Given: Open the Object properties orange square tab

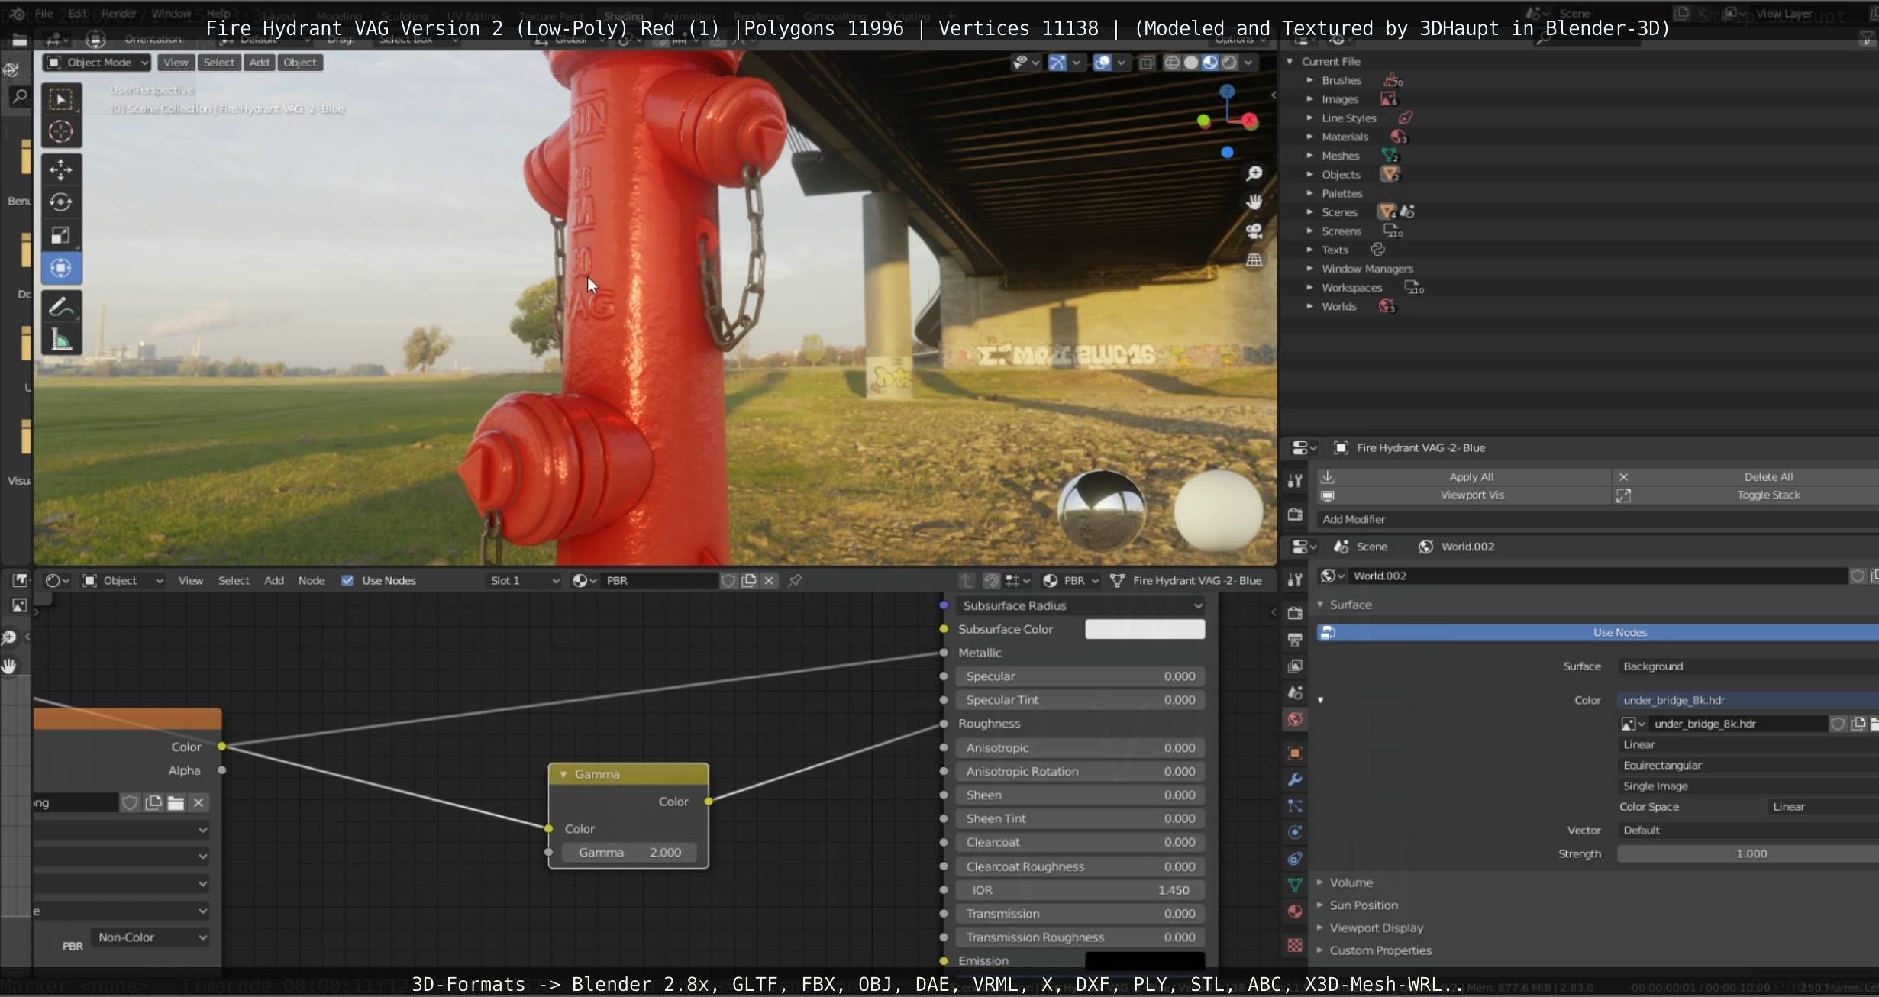Looking at the screenshot, I should click(x=1295, y=753).
